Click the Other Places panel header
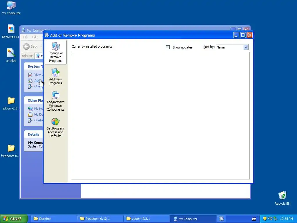 tap(34, 100)
